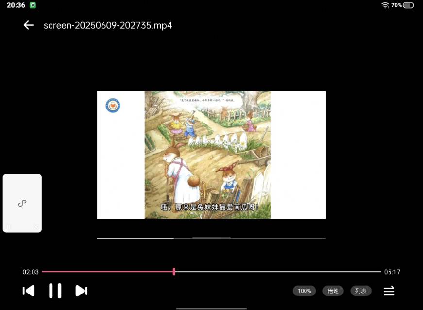Click the round blue logo in the video
Image resolution: width=423 pixels, height=310 pixels.
(113, 105)
